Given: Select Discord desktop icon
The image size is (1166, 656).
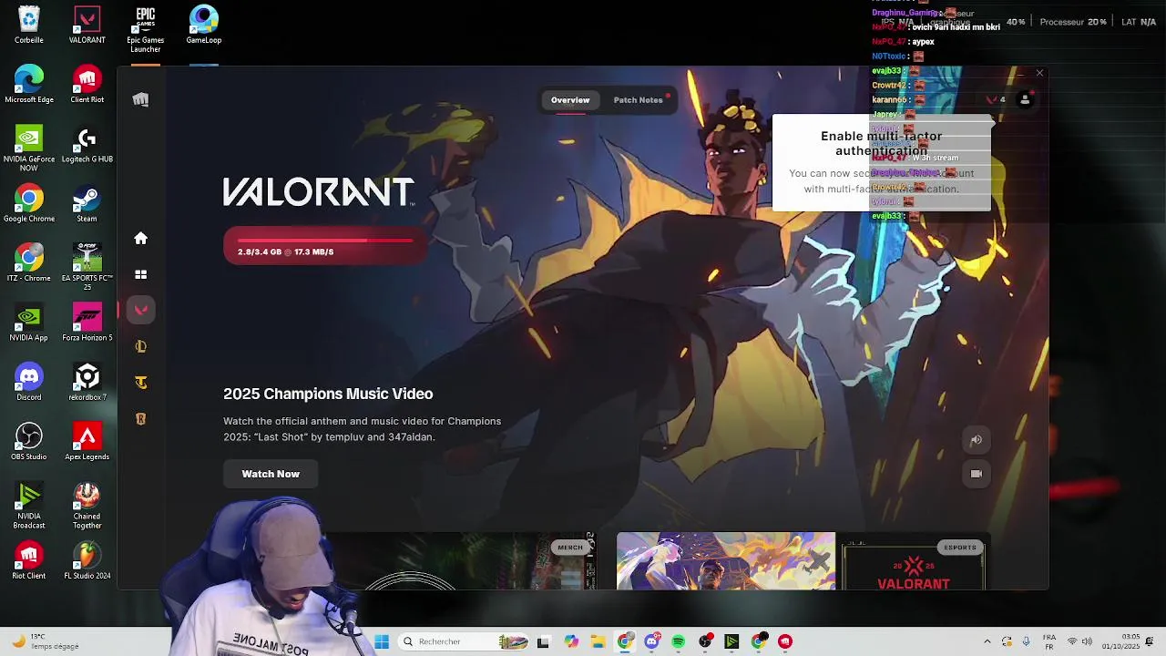Looking at the screenshot, I should tap(29, 383).
